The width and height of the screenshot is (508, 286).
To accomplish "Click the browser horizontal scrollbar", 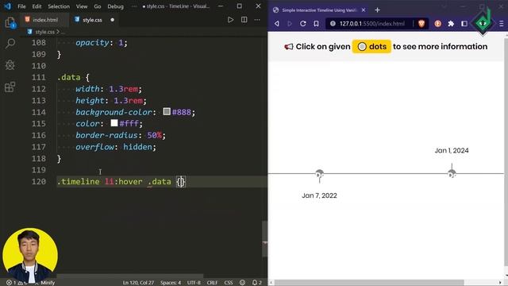I will [x=369, y=283].
